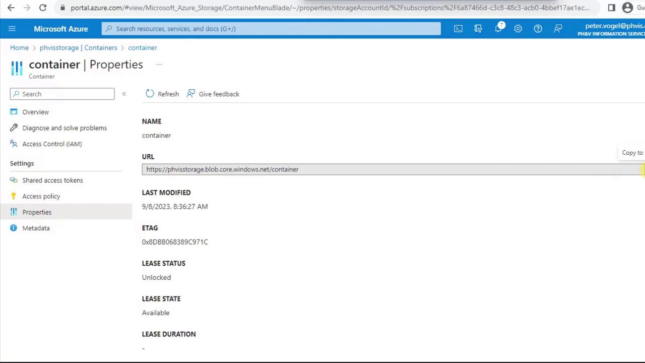Image resolution: width=645 pixels, height=363 pixels.
Task: Click the Microsoft Azure brand link
Action: [x=61, y=29]
